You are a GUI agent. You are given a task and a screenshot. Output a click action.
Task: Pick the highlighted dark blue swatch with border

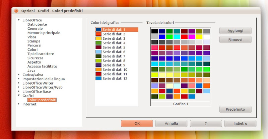(170, 91)
